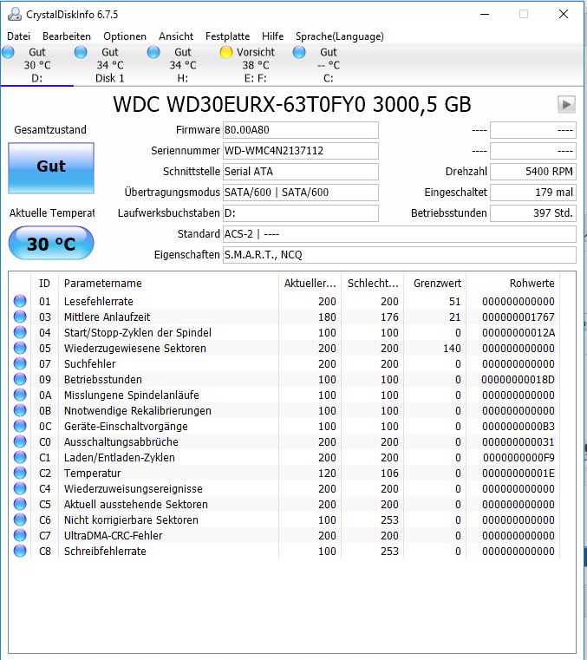This screenshot has height=660, width=587.
Task: Click status icon of Nnotwendige Rekalibrierungen row
Action: (20, 410)
